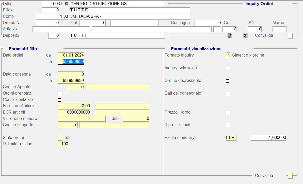
Task: Toggle Dati del consegnato checkbox
Action: [228, 94]
